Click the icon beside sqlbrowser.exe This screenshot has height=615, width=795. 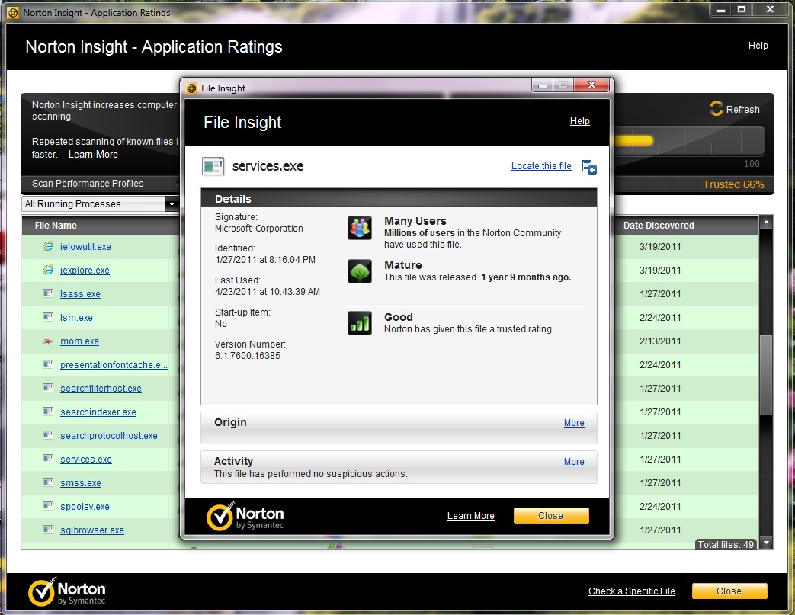click(48, 530)
